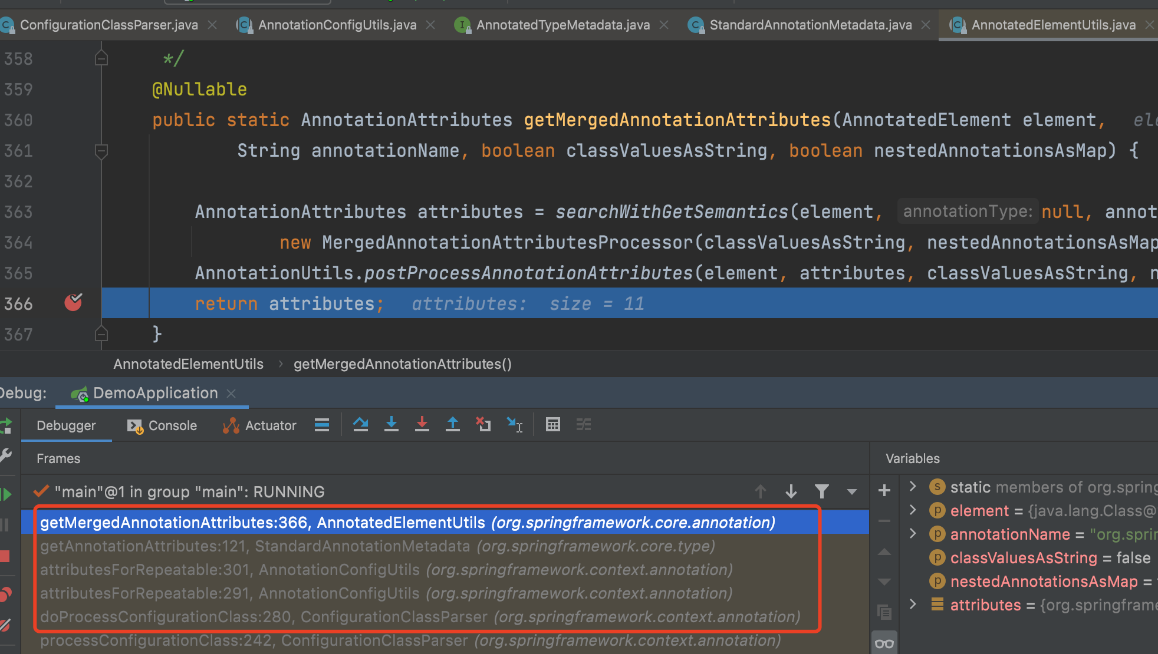Click the Step Over debugger icon
The image size is (1158, 654).
(x=360, y=425)
